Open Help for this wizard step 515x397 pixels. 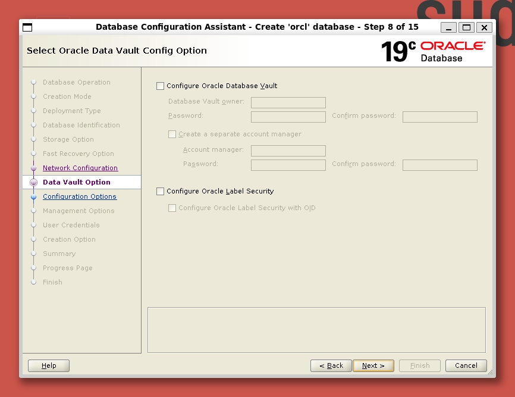coord(49,365)
